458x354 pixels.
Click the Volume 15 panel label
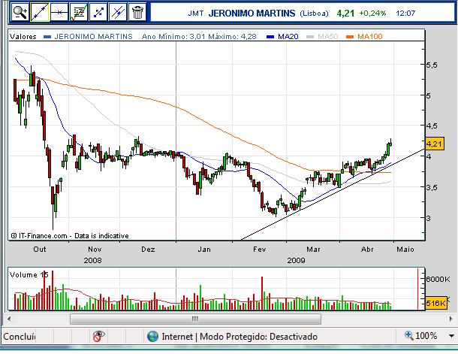pyautogui.click(x=29, y=275)
